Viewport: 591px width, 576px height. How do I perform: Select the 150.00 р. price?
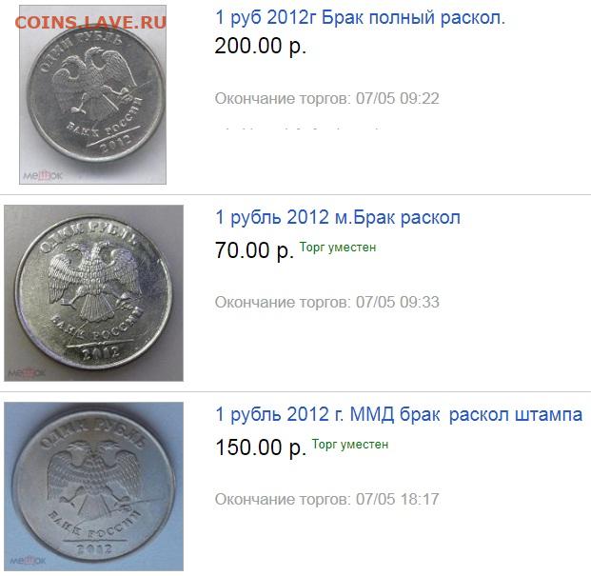point(261,447)
